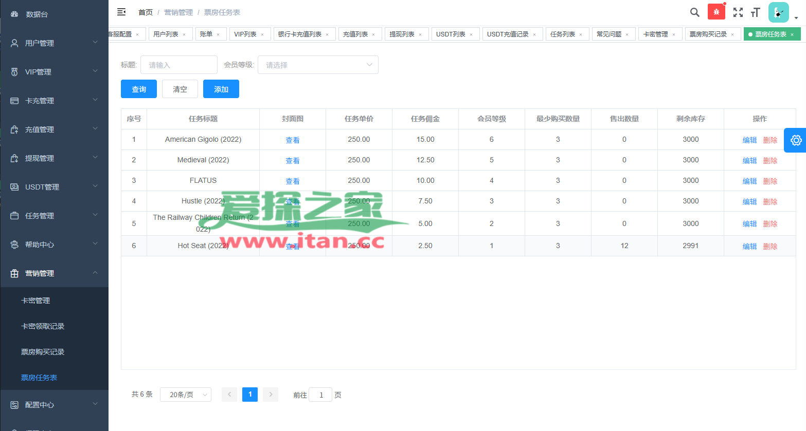Click the 查询 search button

[139, 89]
